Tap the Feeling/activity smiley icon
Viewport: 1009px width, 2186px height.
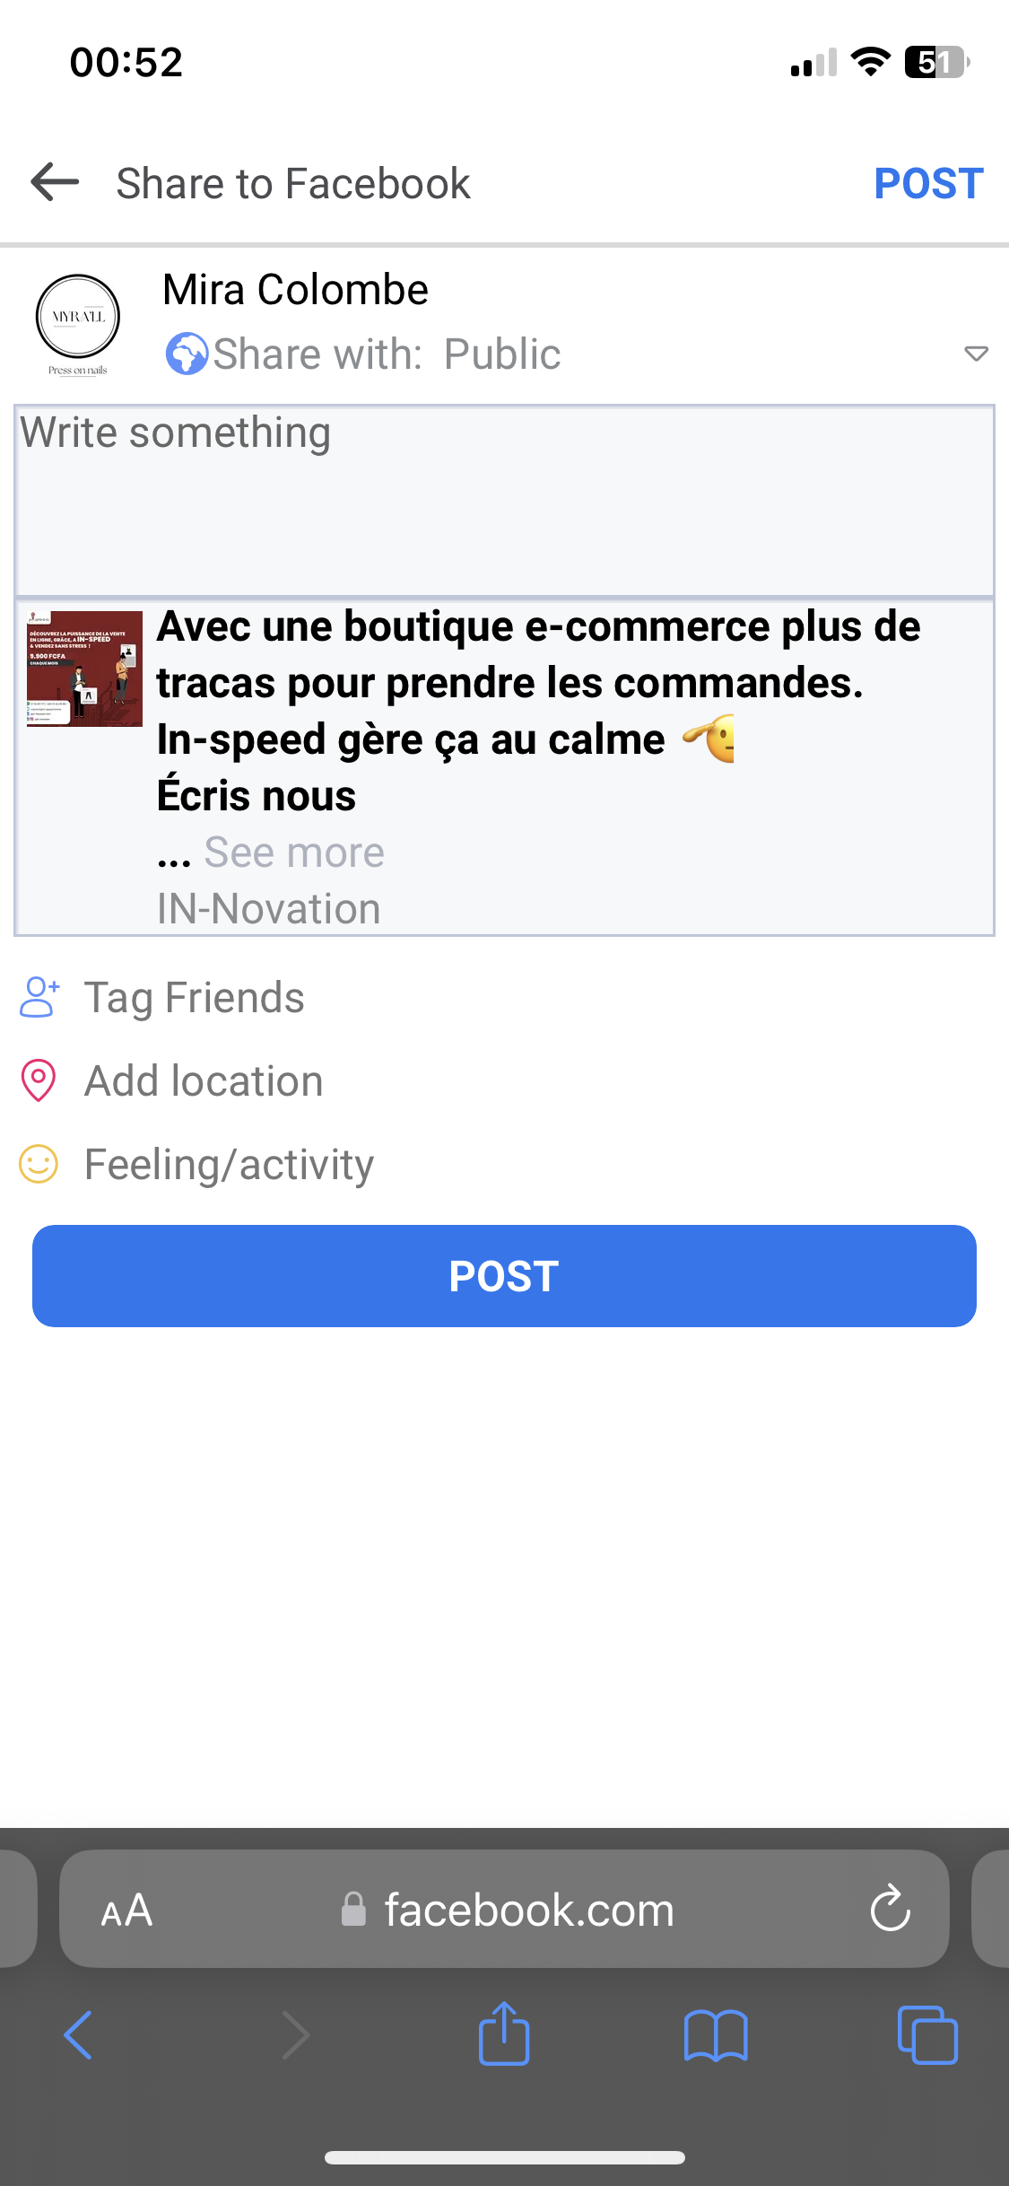coord(39,1165)
